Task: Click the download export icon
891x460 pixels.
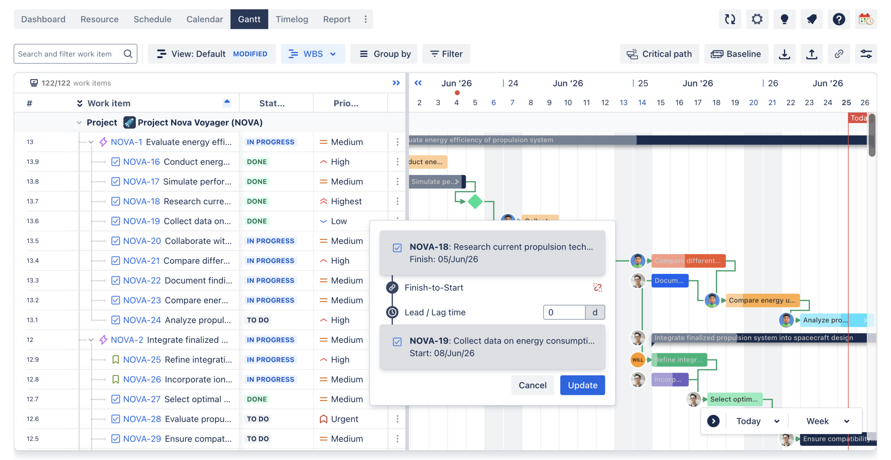Action: point(784,54)
